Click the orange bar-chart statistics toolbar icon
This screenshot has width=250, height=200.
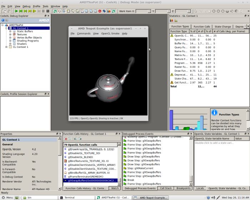109,11
